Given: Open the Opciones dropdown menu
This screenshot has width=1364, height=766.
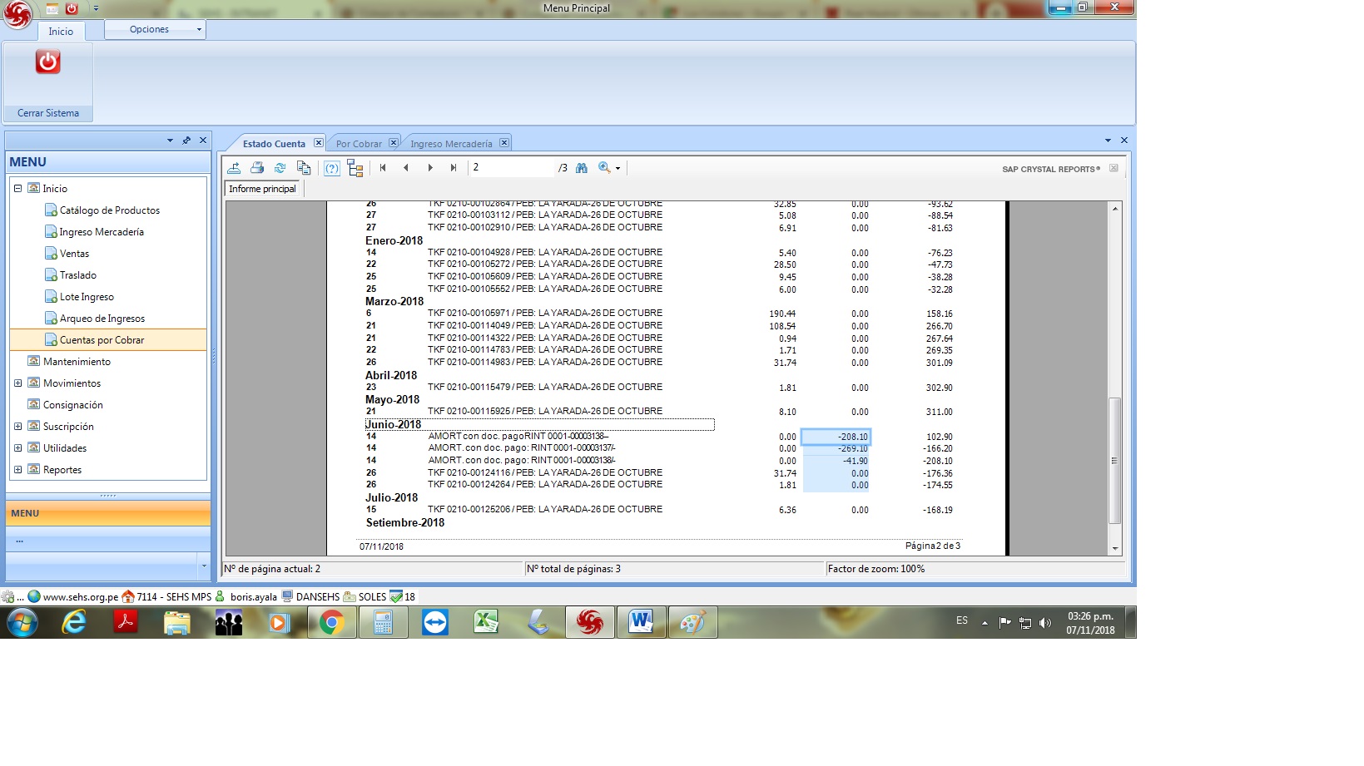Looking at the screenshot, I should 156,29.
